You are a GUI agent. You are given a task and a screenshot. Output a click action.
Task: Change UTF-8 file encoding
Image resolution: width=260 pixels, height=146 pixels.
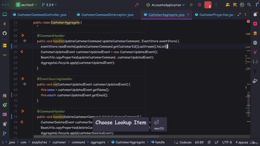pos(227,142)
